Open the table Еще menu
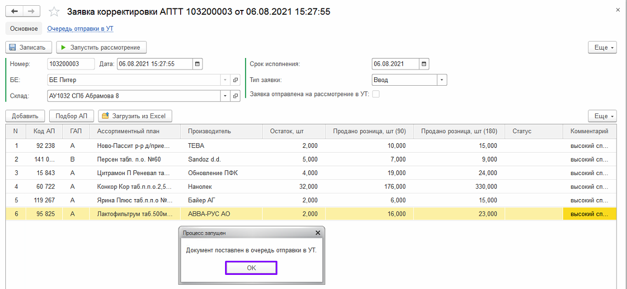Screen dimensions: 627x289 [x=602, y=116]
